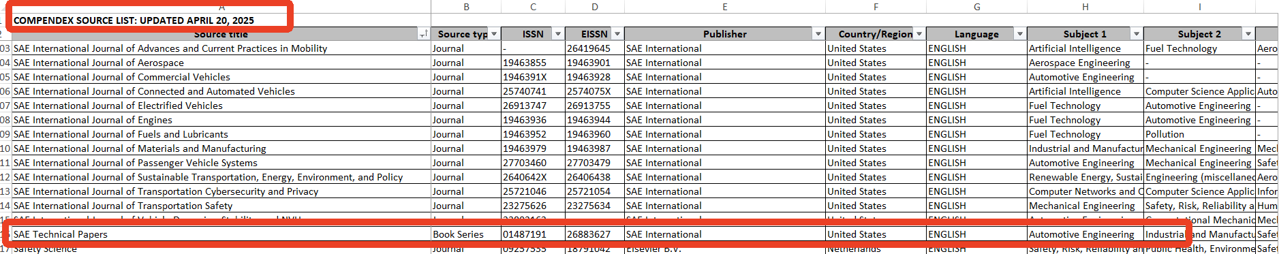Select the Netherlands country cell

click(876, 249)
